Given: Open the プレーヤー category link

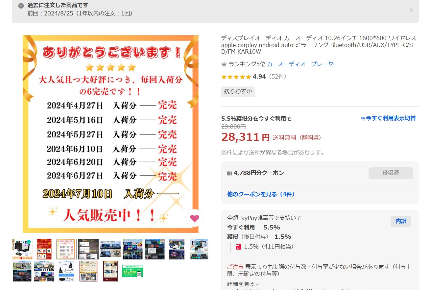Looking at the screenshot, I should pyautogui.click(x=325, y=64).
